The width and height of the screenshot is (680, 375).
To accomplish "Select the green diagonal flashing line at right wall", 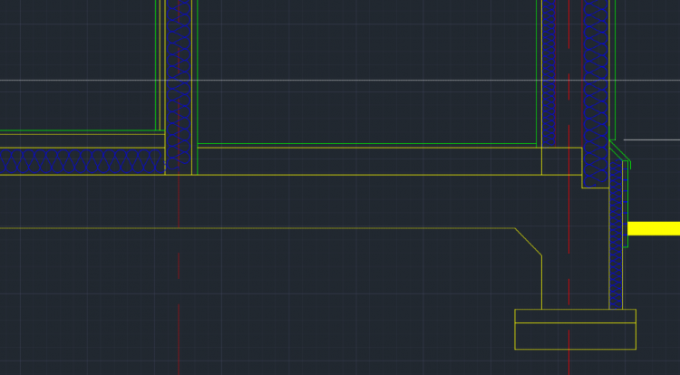I will click(619, 152).
